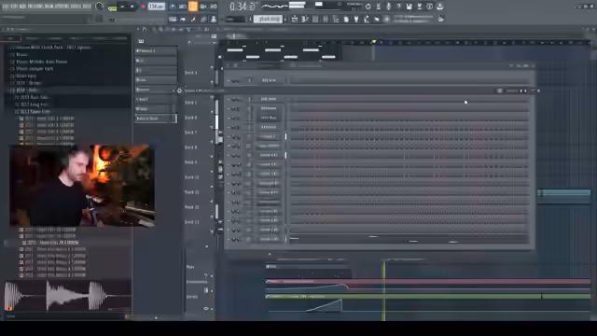Click the export download icon in toolbar

(439, 7)
